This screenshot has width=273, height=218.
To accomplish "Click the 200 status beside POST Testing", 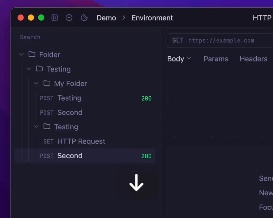I will 146,98.
